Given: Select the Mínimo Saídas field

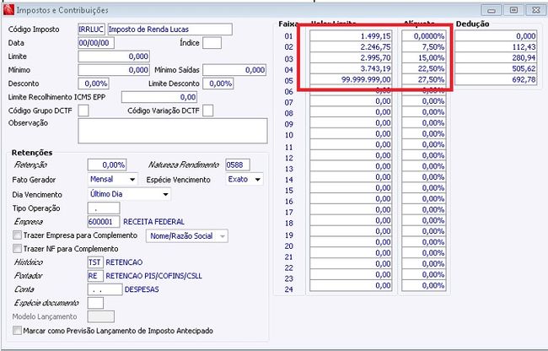Looking at the screenshot, I should point(234,70).
